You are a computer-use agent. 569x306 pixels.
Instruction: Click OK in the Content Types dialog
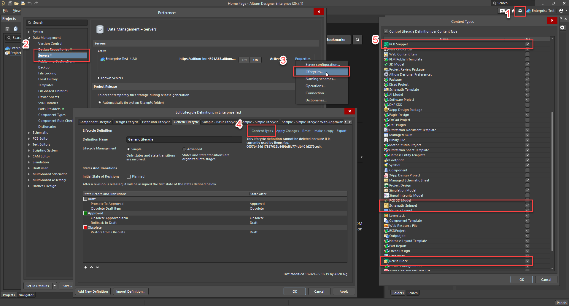522,280
